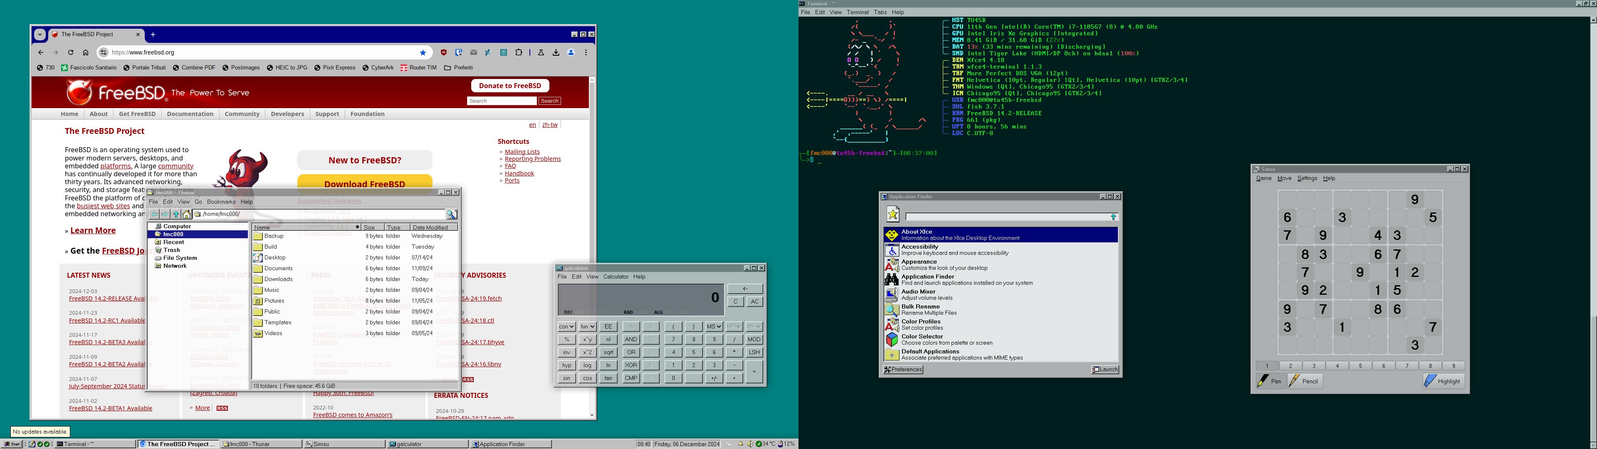1597x449 pixels.
Task: Open the Handbook shortcut link
Action: 519,174
